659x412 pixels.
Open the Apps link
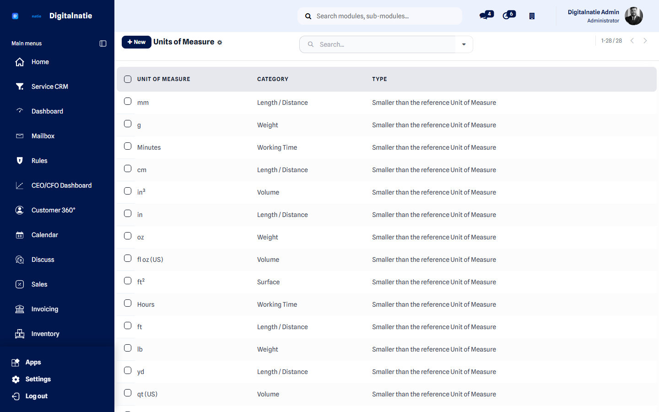click(x=33, y=362)
